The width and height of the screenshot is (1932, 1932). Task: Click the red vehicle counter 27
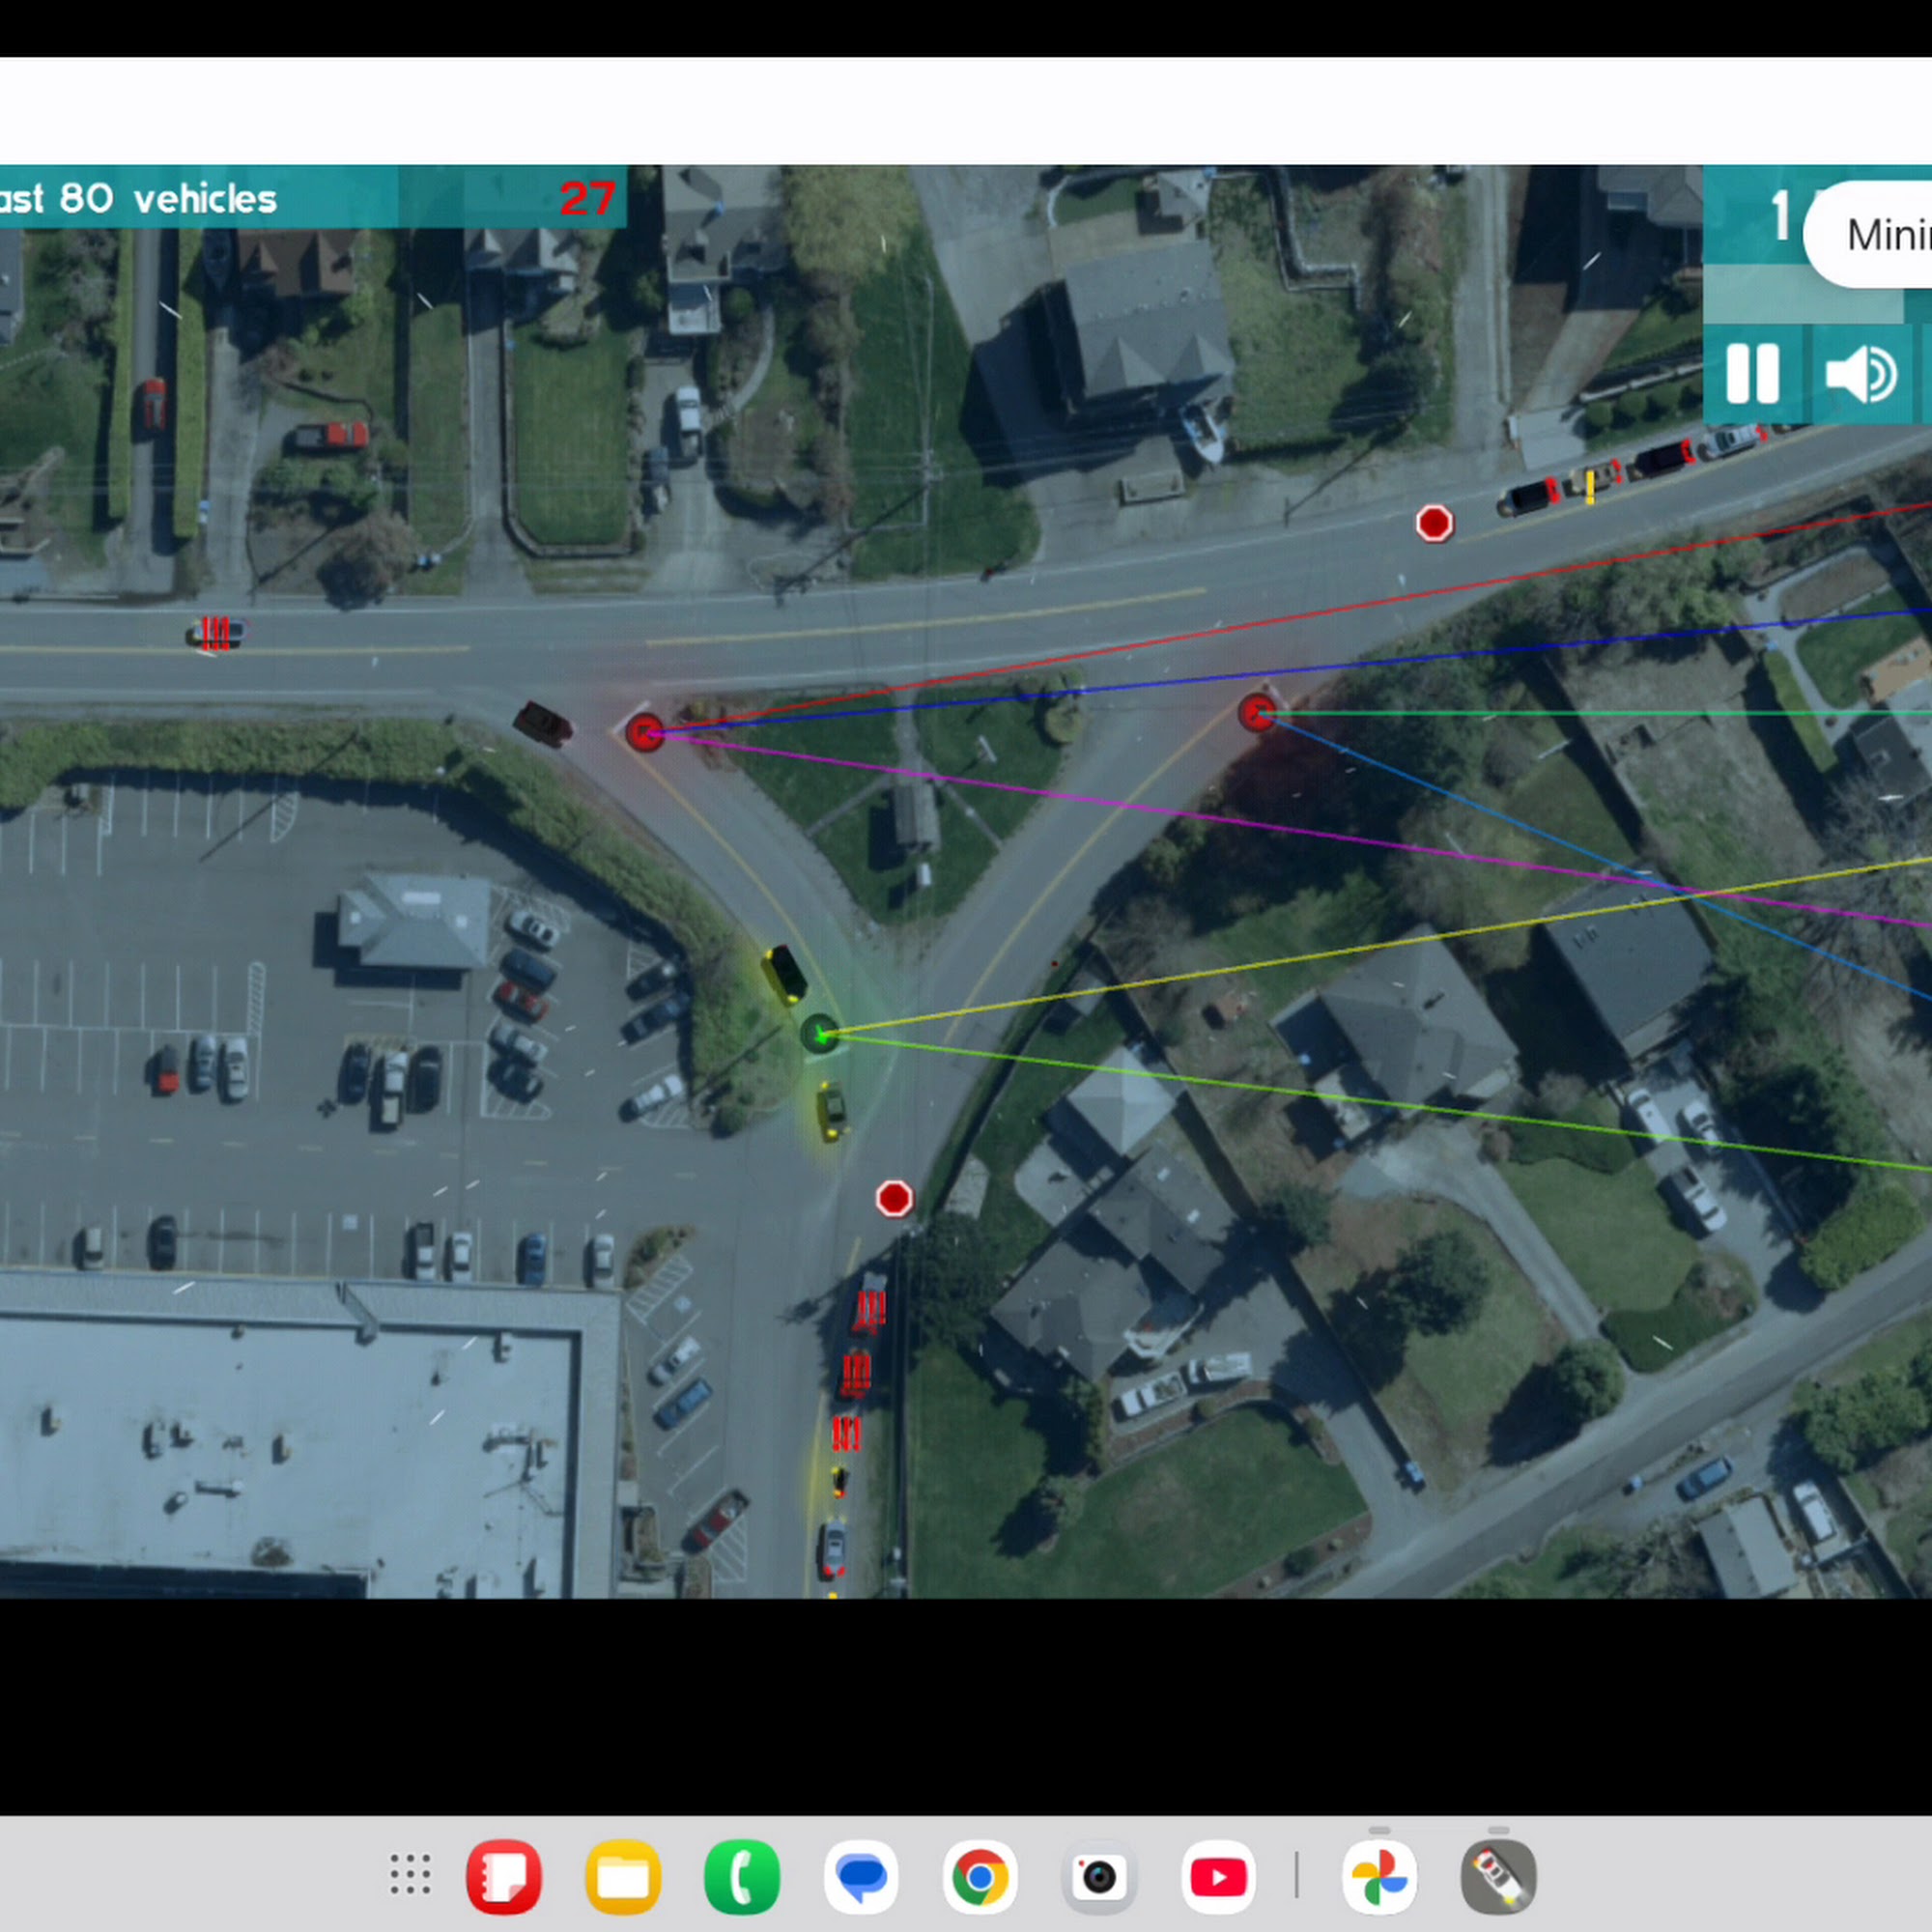pyautogui.click(x=586, y=199)
